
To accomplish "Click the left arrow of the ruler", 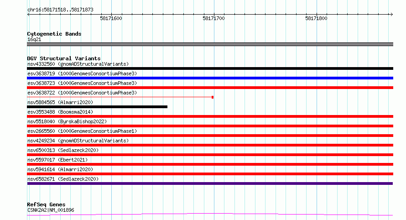I will point(28,15).
